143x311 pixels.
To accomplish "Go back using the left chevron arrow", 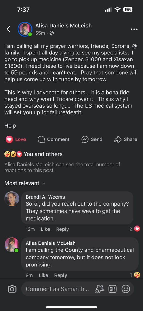I will point(9,29).
